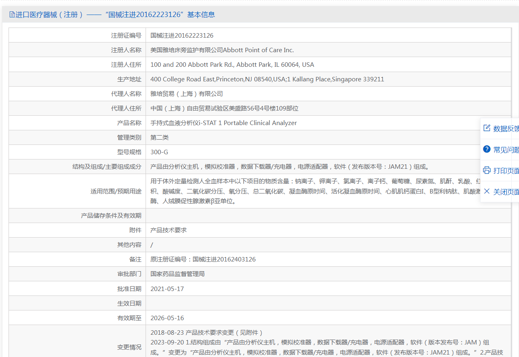Click production address 400 College Road East

click(x=267, y=79)
